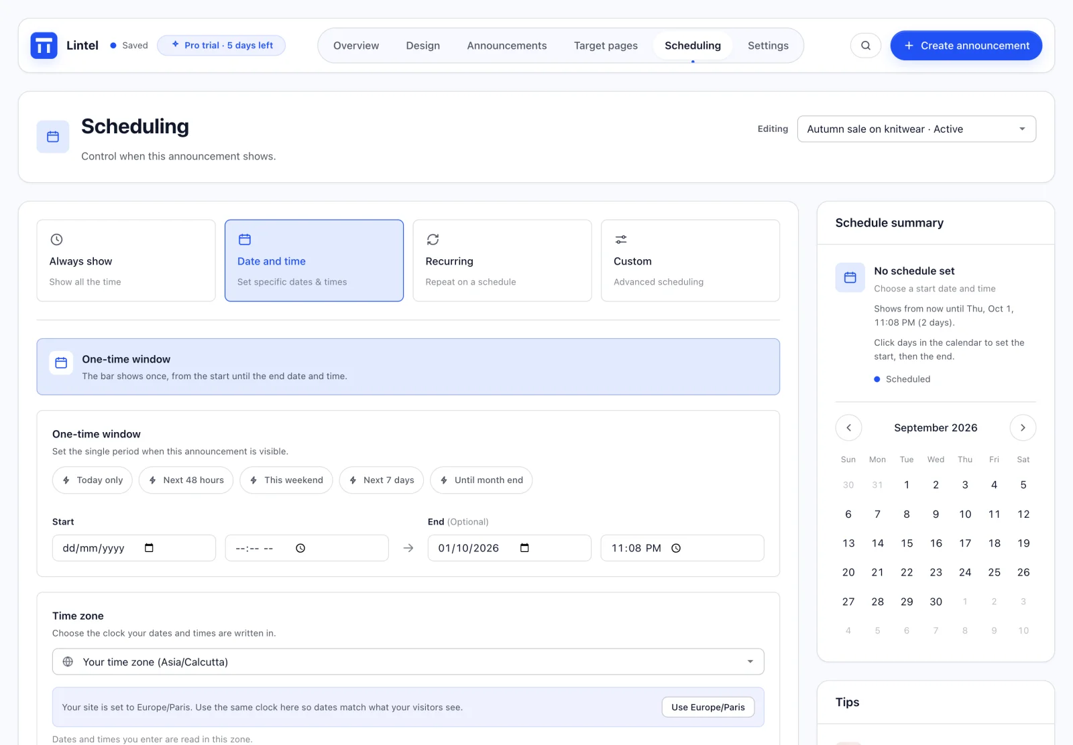Select the Always show option
Viewport: 1073px width, 745px height.
tap(126, 261)
